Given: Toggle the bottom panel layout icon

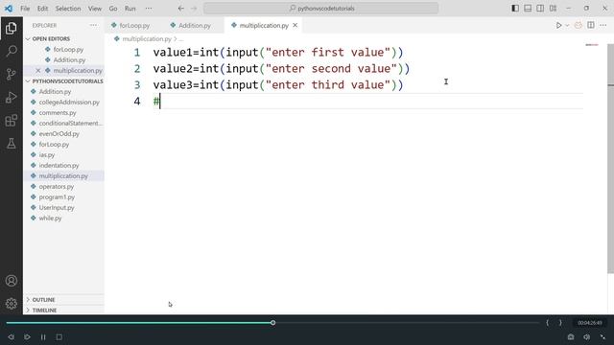Looking at the screenshot, I should tap(528, 9).
